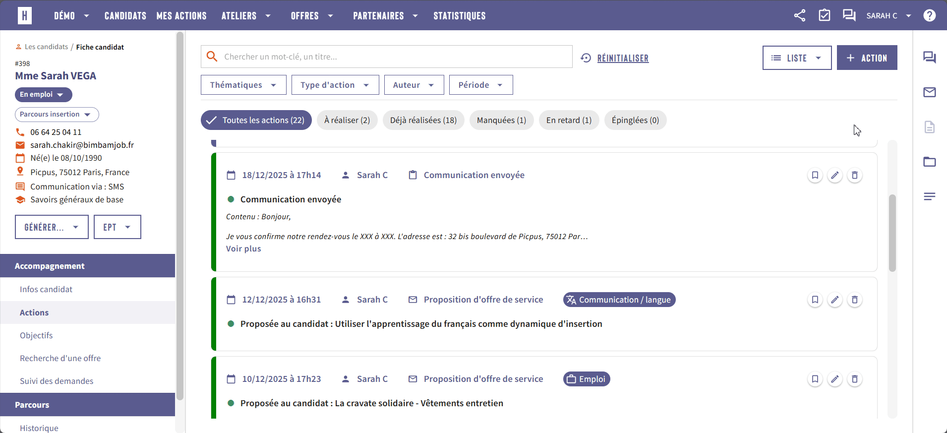Open the notes lines icon in right sidebar
947x433 pixels.
coord(930,196)
